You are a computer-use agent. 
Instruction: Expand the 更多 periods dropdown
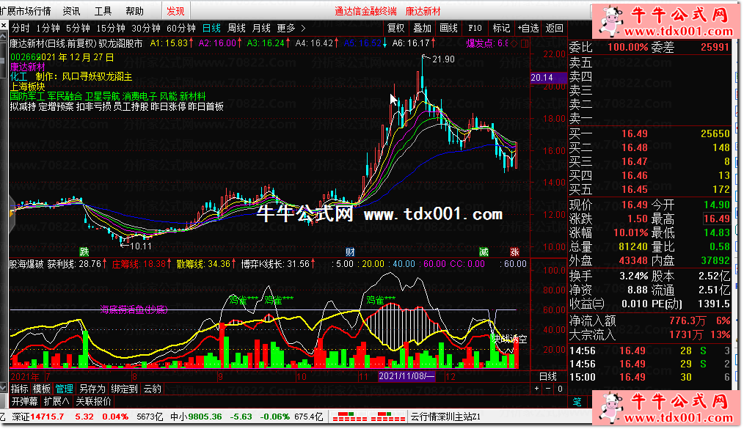point(291,29)
